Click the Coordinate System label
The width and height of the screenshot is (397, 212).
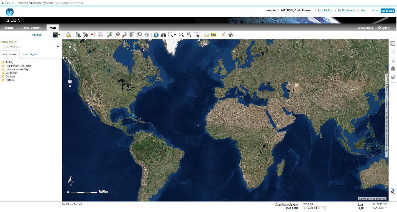pyautogui.click(x=287, y=205)
